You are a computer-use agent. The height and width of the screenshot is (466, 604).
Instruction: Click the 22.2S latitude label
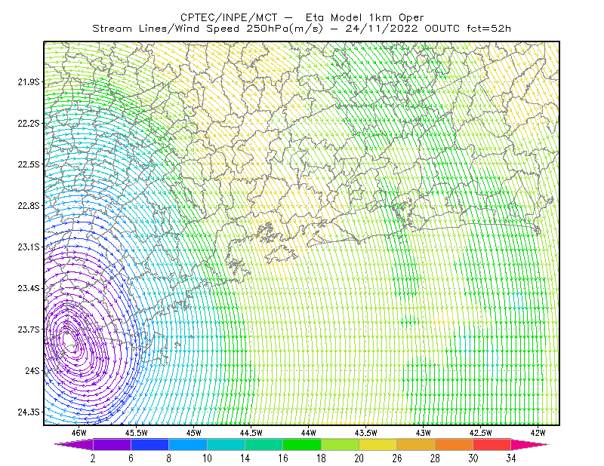[x=29, y=123]
